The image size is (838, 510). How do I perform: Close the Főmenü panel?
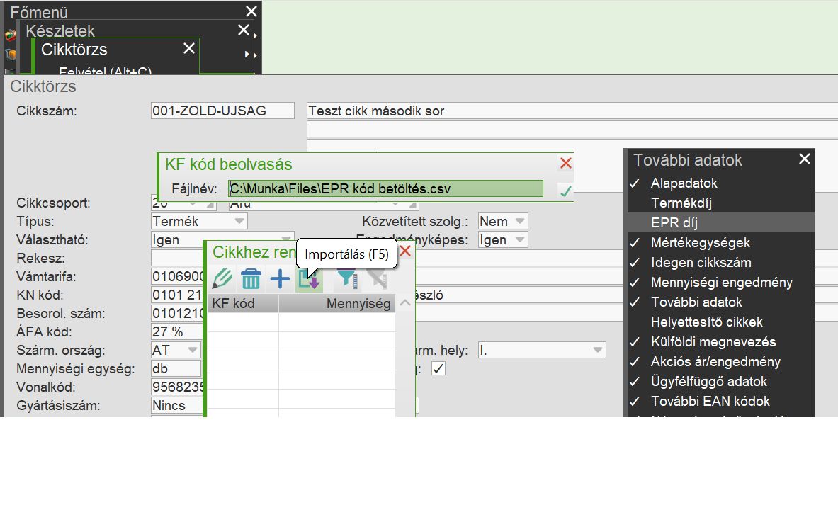tap(251, 11)
